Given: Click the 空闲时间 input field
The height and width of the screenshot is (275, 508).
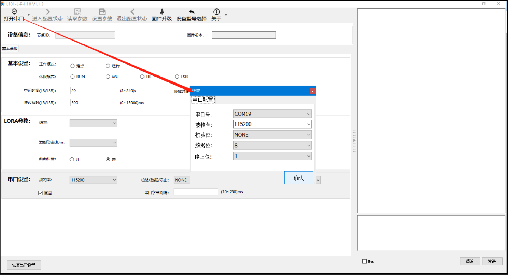Looking at the screenshot, I should point(93,91).
